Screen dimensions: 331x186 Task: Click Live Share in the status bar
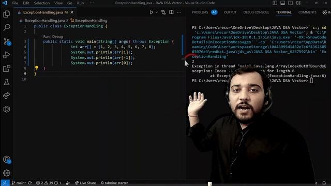(x=85, y=183)
